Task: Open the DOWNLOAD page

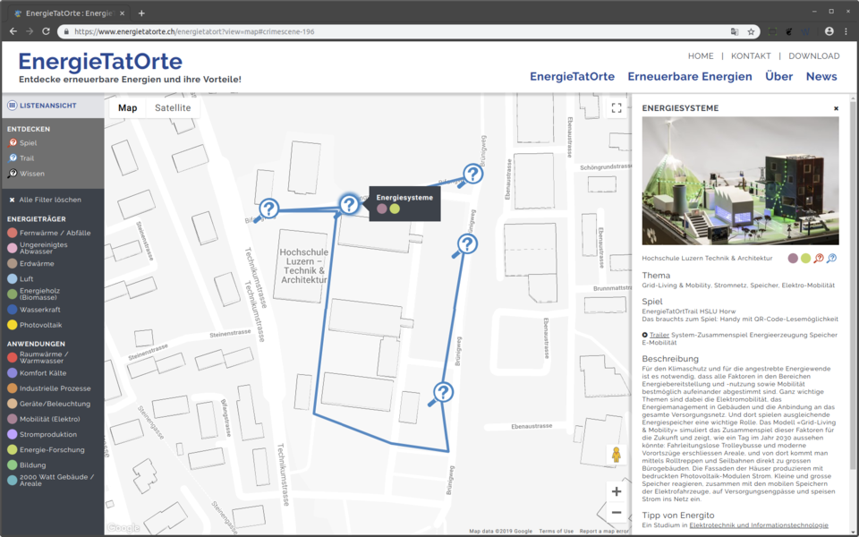Action: 813,55
